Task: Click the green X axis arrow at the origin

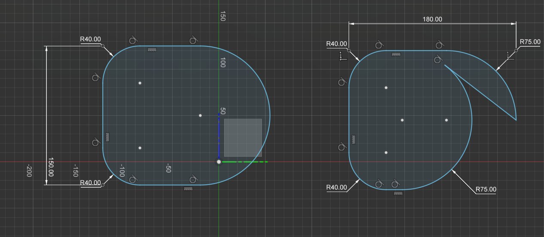Action: point(244,162)
